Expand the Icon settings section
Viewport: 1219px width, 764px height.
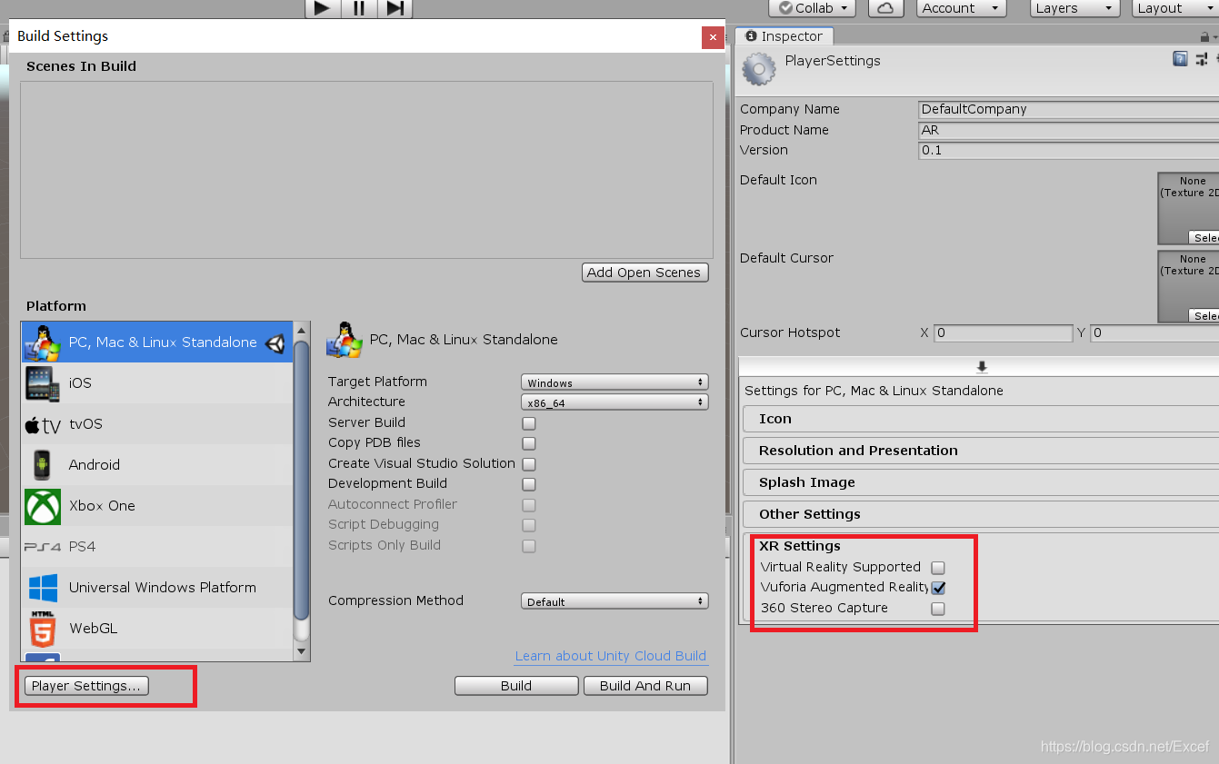click(x=981, y=419)
